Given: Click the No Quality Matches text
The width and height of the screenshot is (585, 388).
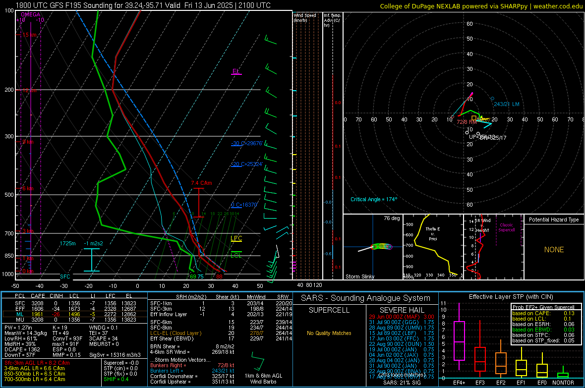Looking at the screenshot, I should tap(329, 333).
